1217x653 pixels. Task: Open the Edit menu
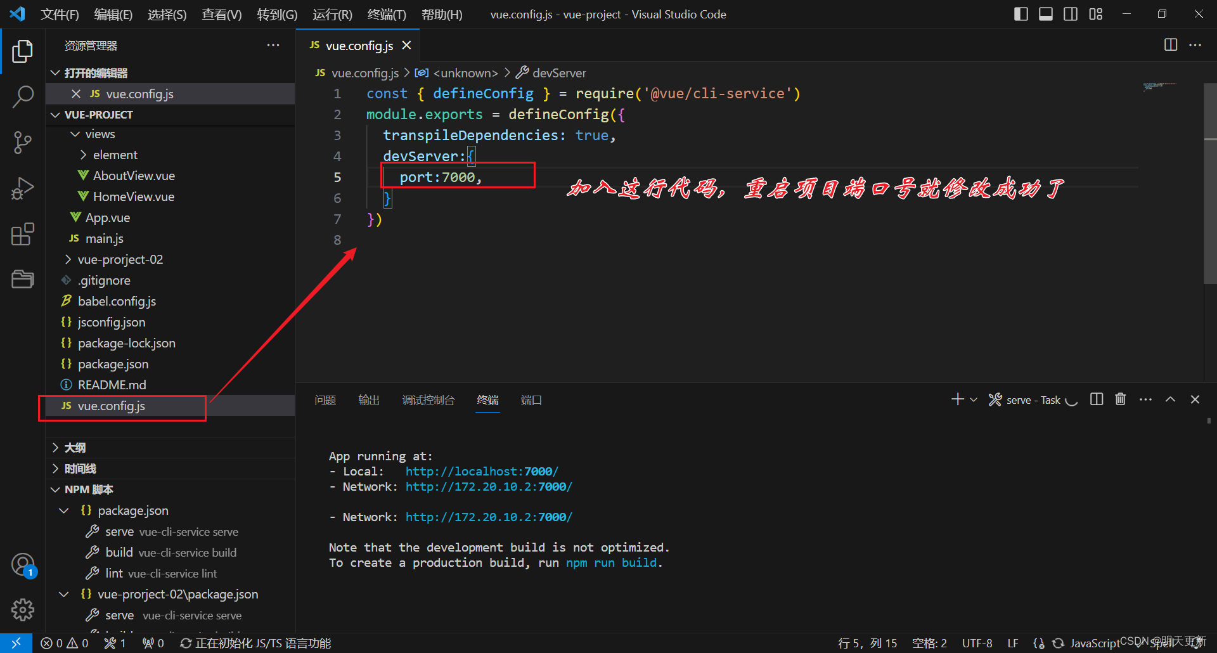113,14
